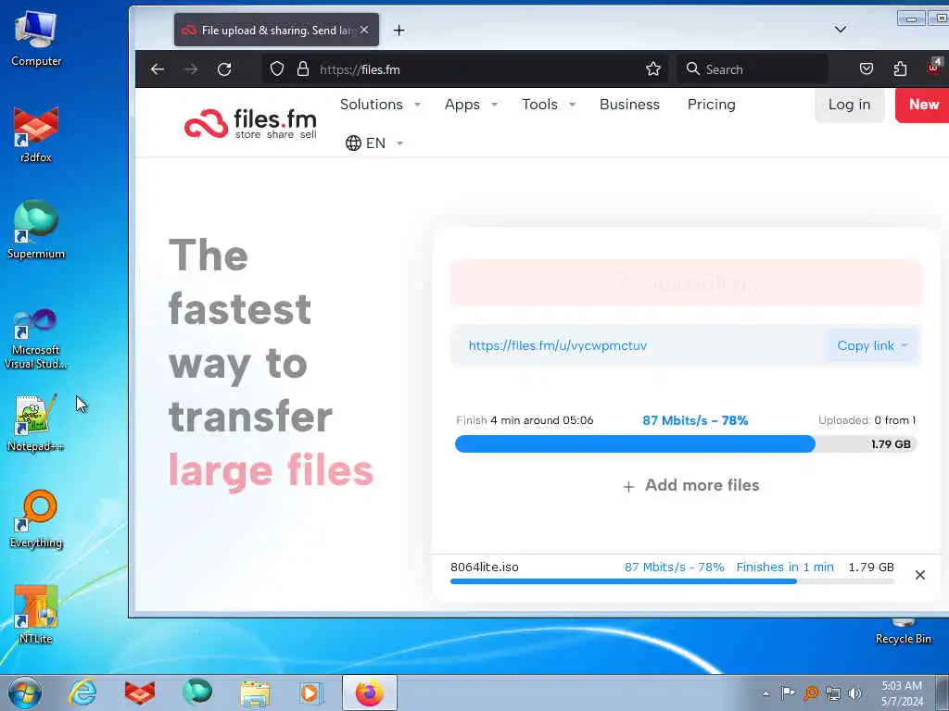This screenshot has height=711, width=949.
Task: Open the Computer desktop icon
Action: point(36,38)
